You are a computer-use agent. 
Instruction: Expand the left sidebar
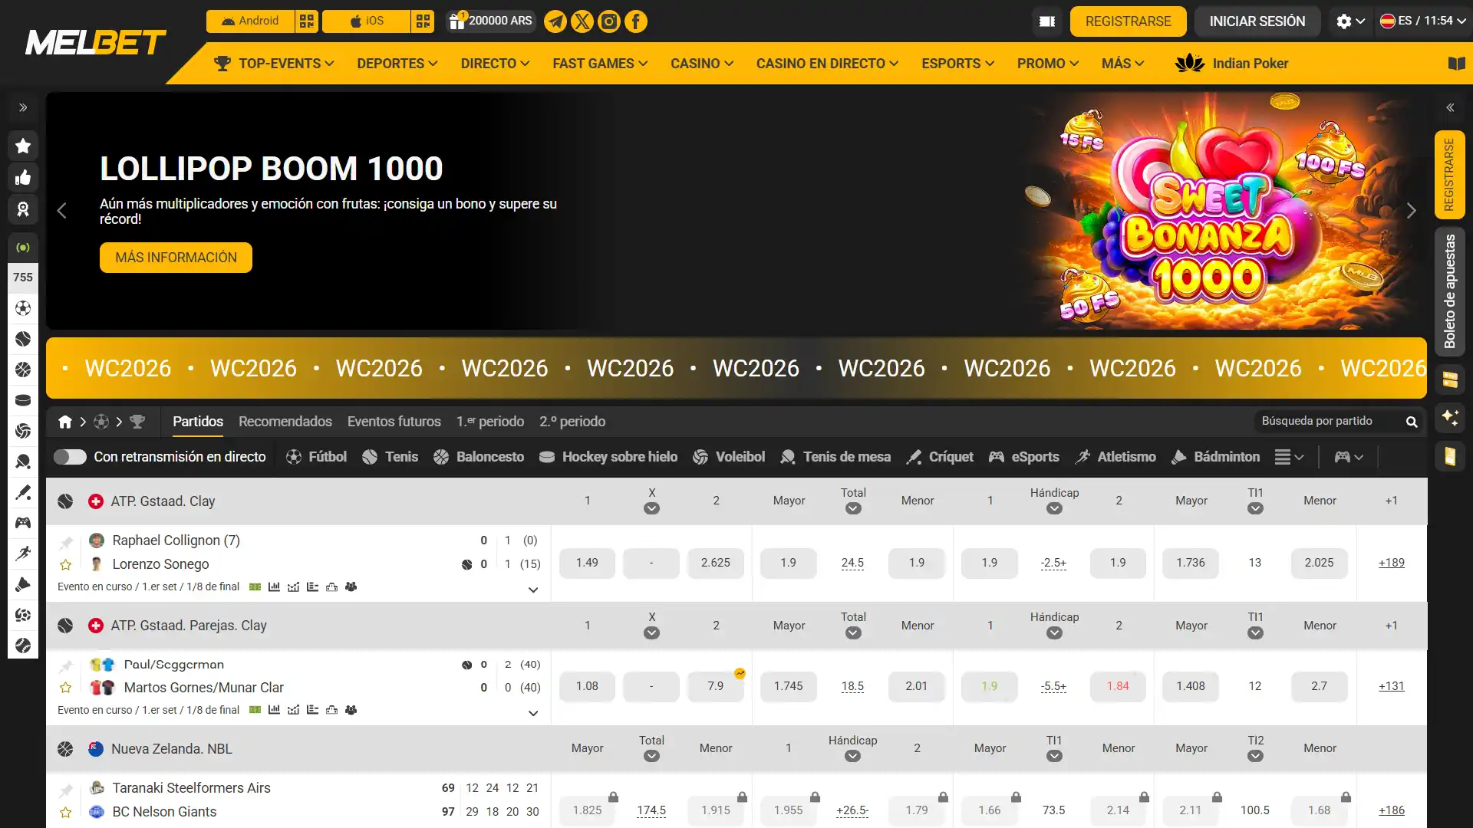pos(23,107)
